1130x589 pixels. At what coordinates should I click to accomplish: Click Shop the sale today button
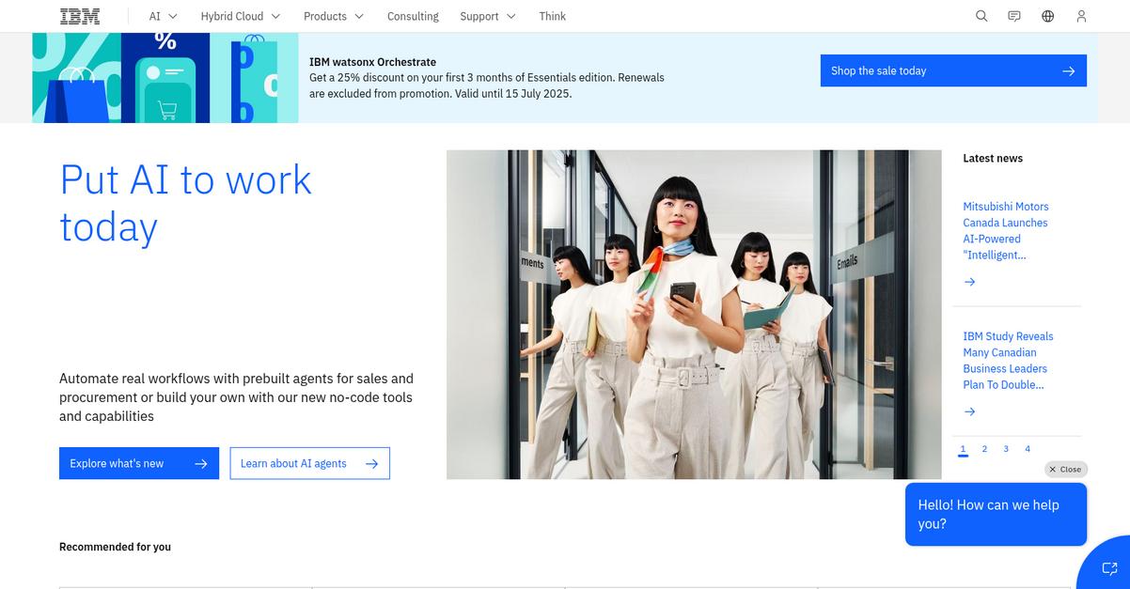point(953,70)
